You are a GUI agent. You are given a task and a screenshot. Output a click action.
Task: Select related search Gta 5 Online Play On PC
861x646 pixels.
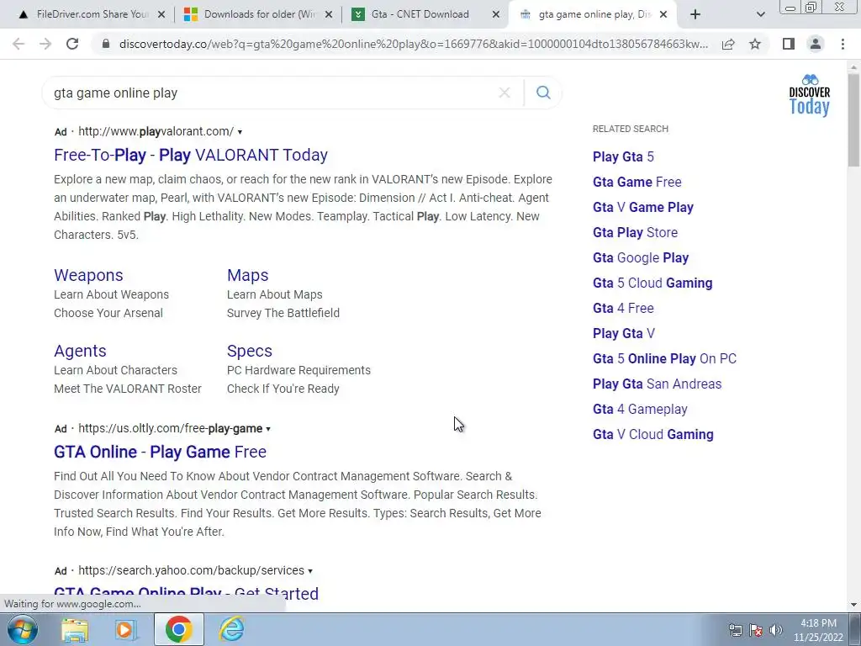[664, 358]
